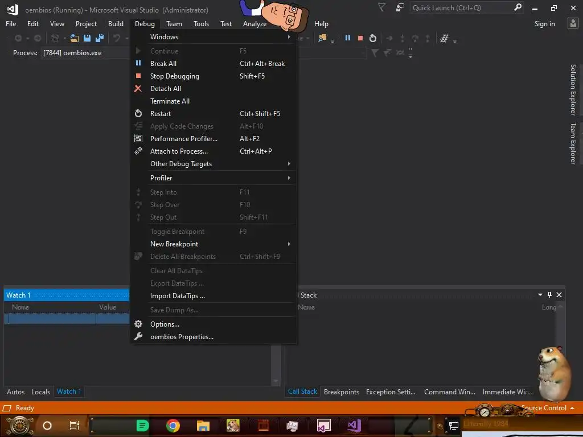The width and height of the screenshot is (583, 437).
Task: Click the purple Visual Studio taskbar icon
Action: click(354, 426)
